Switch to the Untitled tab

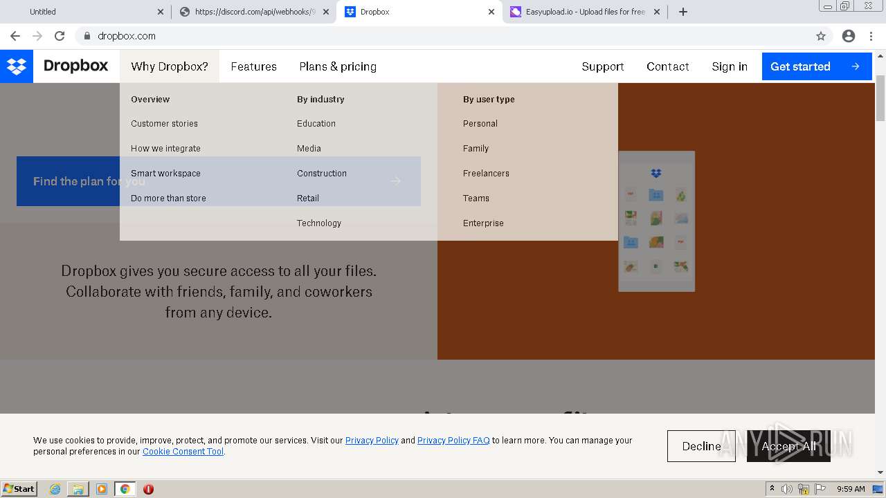pos(86,12)
